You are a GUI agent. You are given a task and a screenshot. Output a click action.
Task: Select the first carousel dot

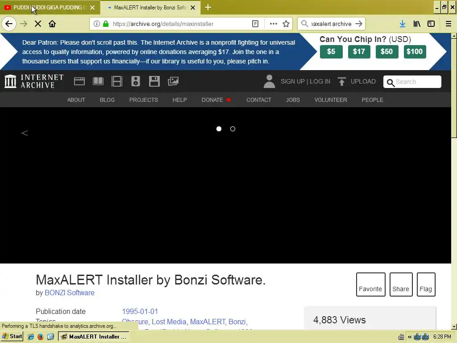(219, 129)
